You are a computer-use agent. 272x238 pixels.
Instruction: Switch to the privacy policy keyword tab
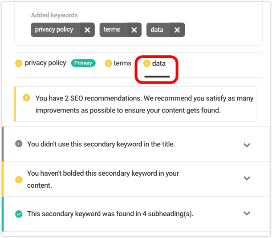(45, 63)
